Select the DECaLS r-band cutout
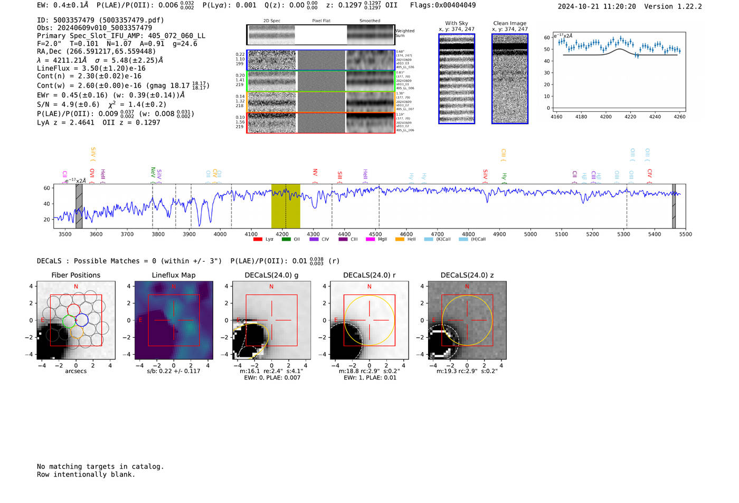This screenshot has height=503, width=739. pyautogui.click(x=369, y=320)
